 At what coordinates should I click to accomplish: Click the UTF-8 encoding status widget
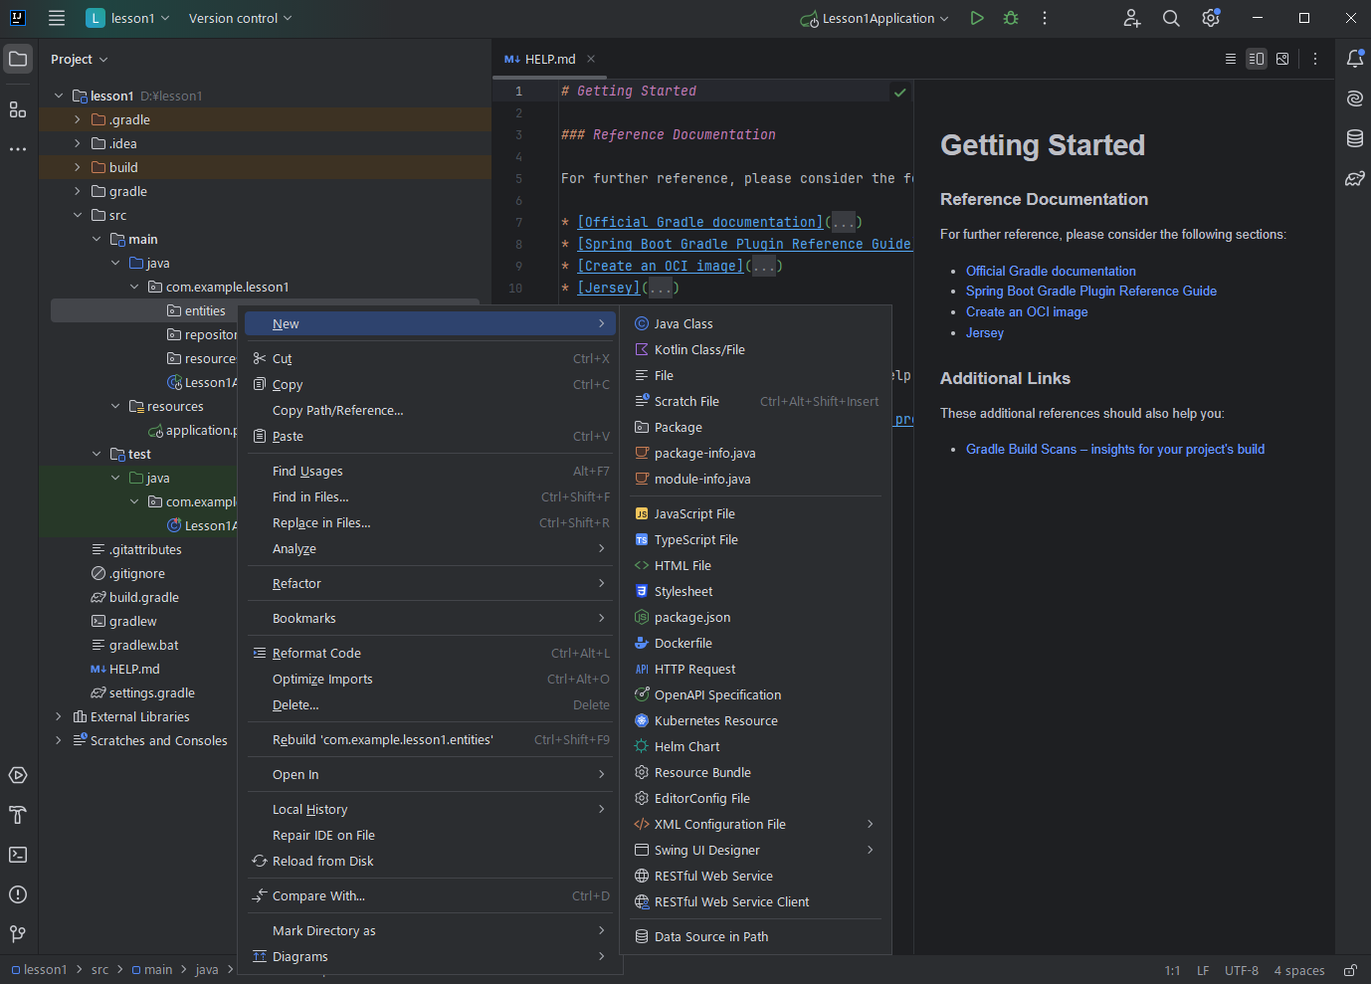(1241, 970)
